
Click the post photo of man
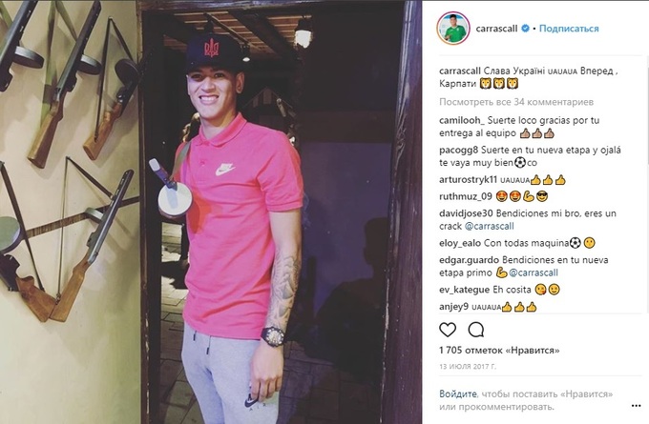click(211, 212)
